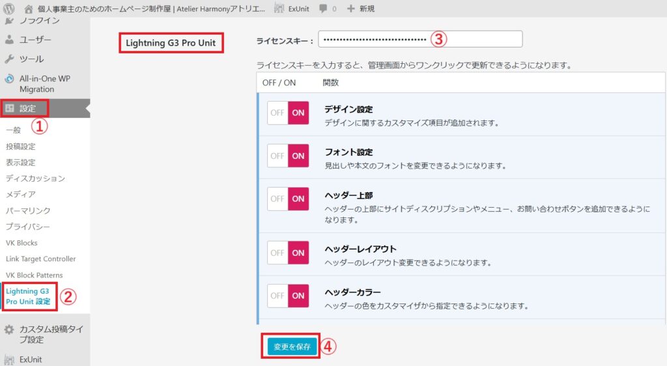667x366 pixels.
Task: Click the 関数 column header
Action: pos(330,83)
